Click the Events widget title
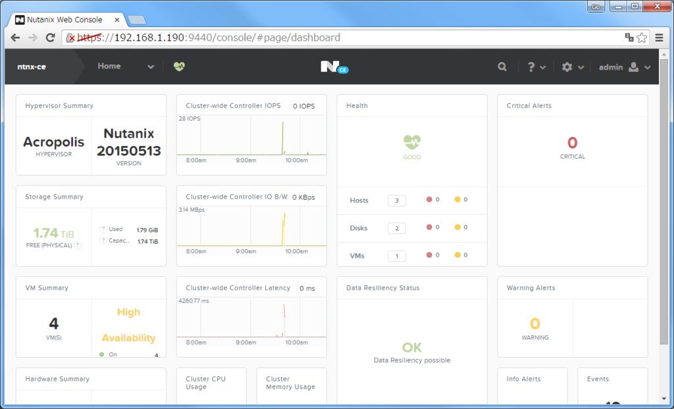674x409 pixels. pyautogui.click(x=598, y=379)
